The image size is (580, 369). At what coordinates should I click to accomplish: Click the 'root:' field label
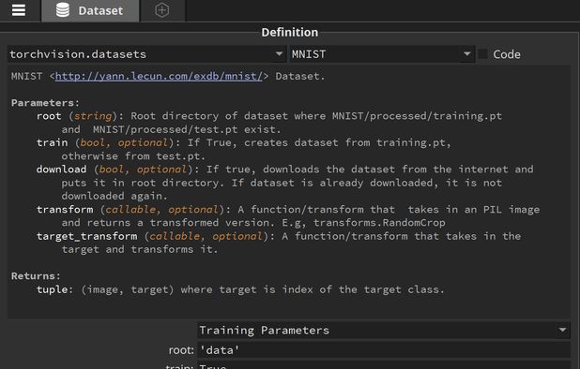pos(181,350)
